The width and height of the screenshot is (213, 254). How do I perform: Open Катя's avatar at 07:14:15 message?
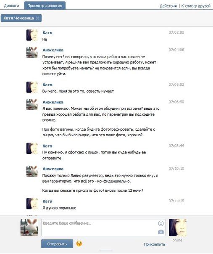[x=32, y=204]
